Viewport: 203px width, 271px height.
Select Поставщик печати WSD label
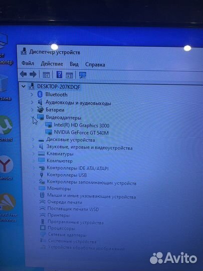[73, 209]
